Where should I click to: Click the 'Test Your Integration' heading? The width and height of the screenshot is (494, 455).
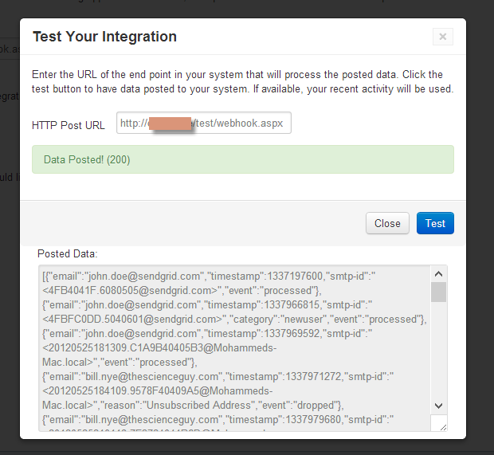point(104,37)
